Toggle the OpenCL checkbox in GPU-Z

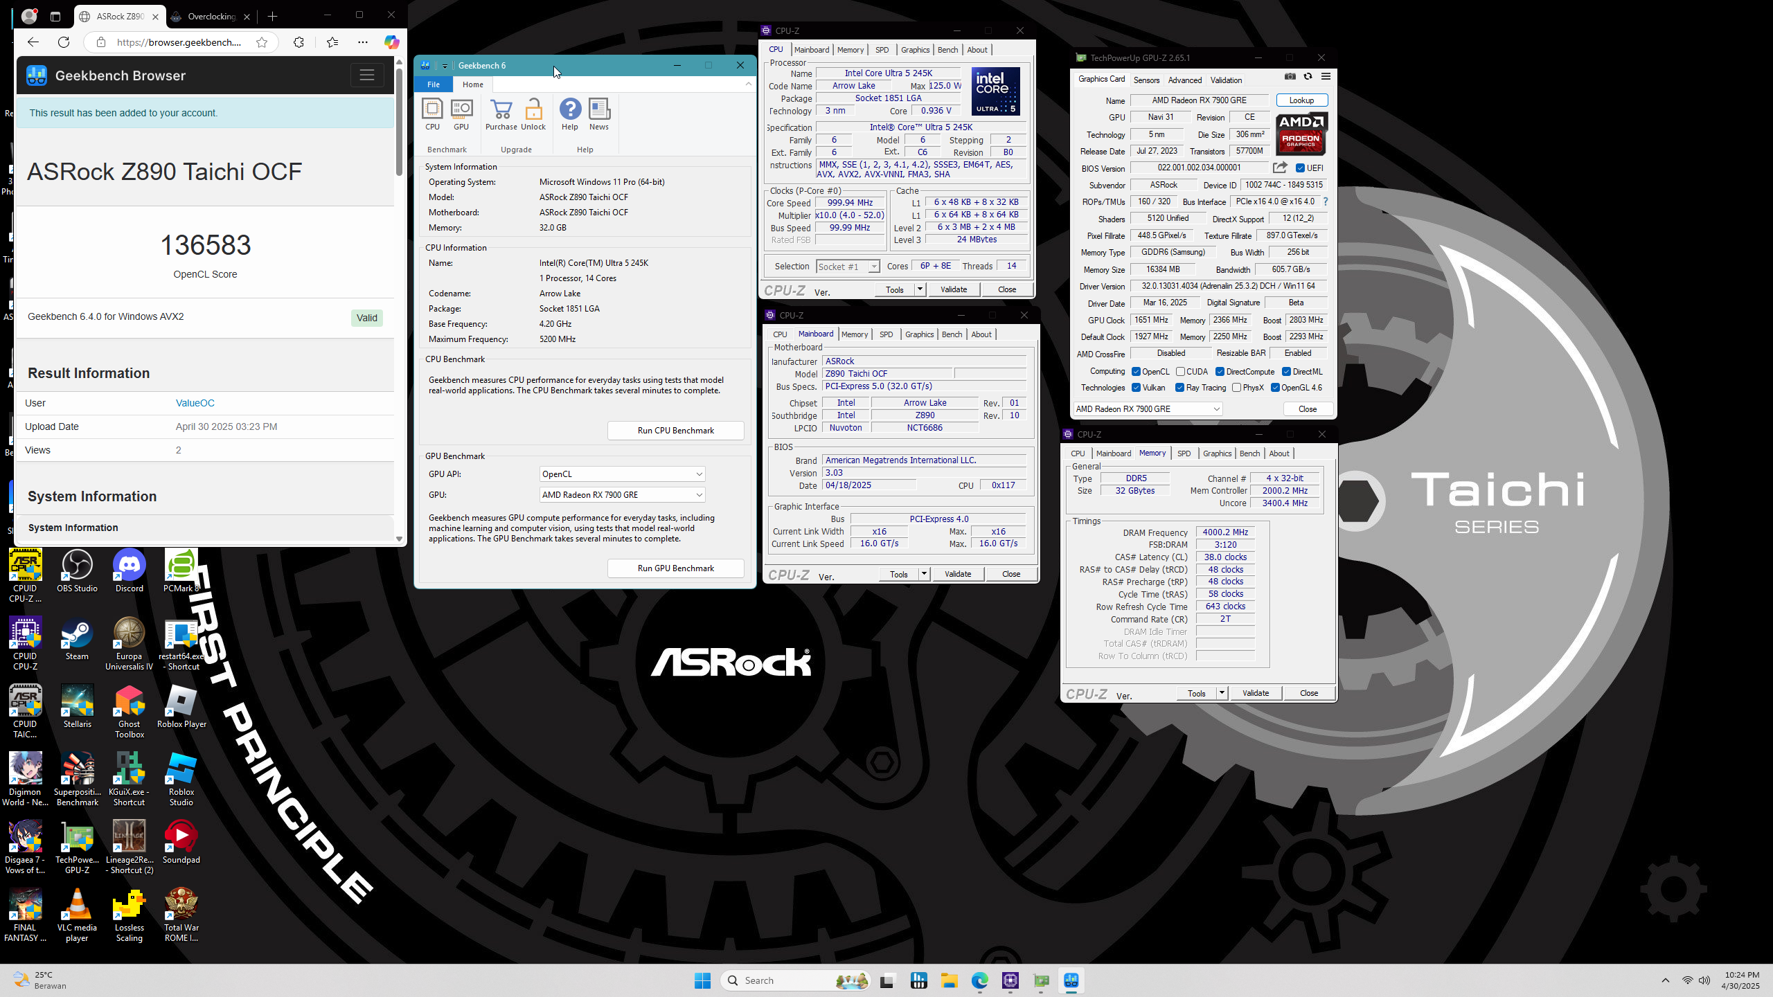pos(1136,372)
